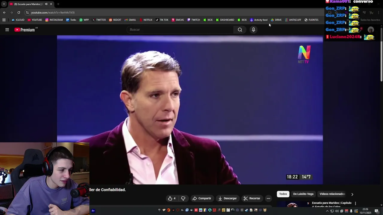Open the GMAIL bookmark
This screenshot has height=215, width=383.
[130, 20]
